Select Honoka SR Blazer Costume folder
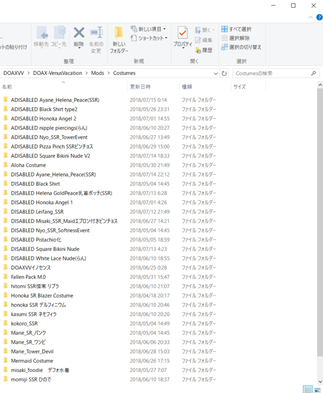 42,296
